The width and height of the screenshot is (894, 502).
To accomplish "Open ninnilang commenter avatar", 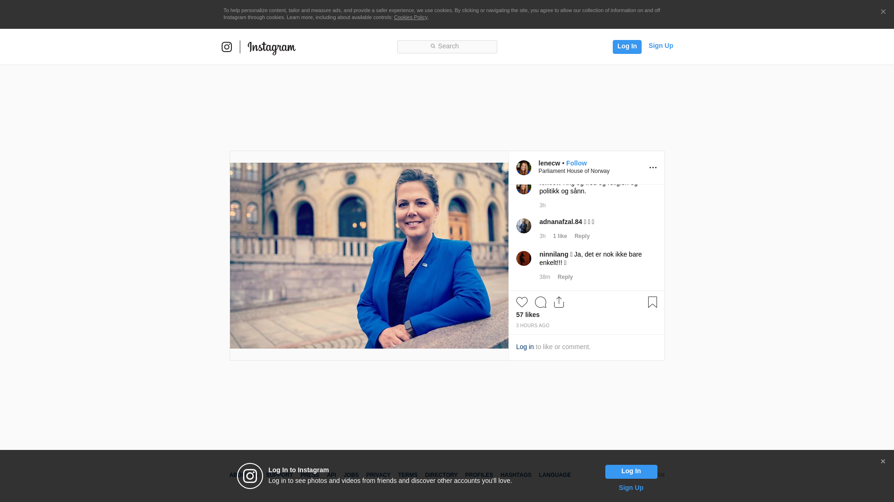I will 524,258.
